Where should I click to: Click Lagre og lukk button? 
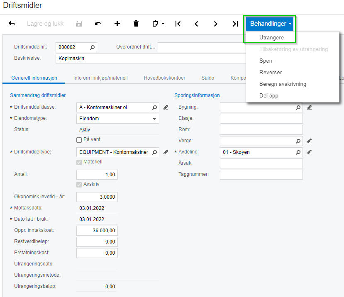click(45, 24)
